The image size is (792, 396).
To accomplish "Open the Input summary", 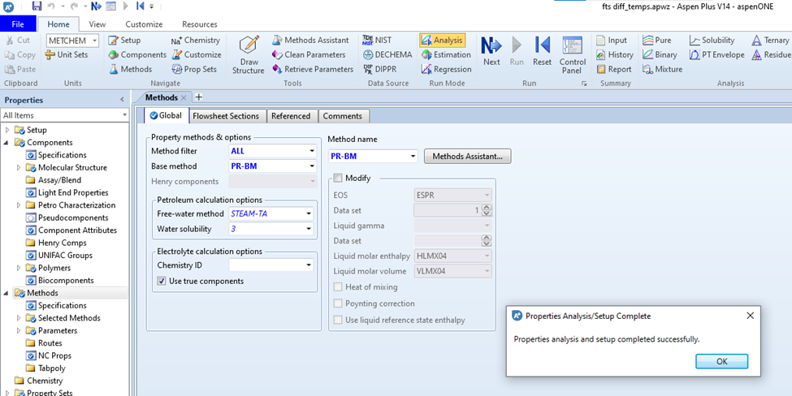I will coord(612,40).
